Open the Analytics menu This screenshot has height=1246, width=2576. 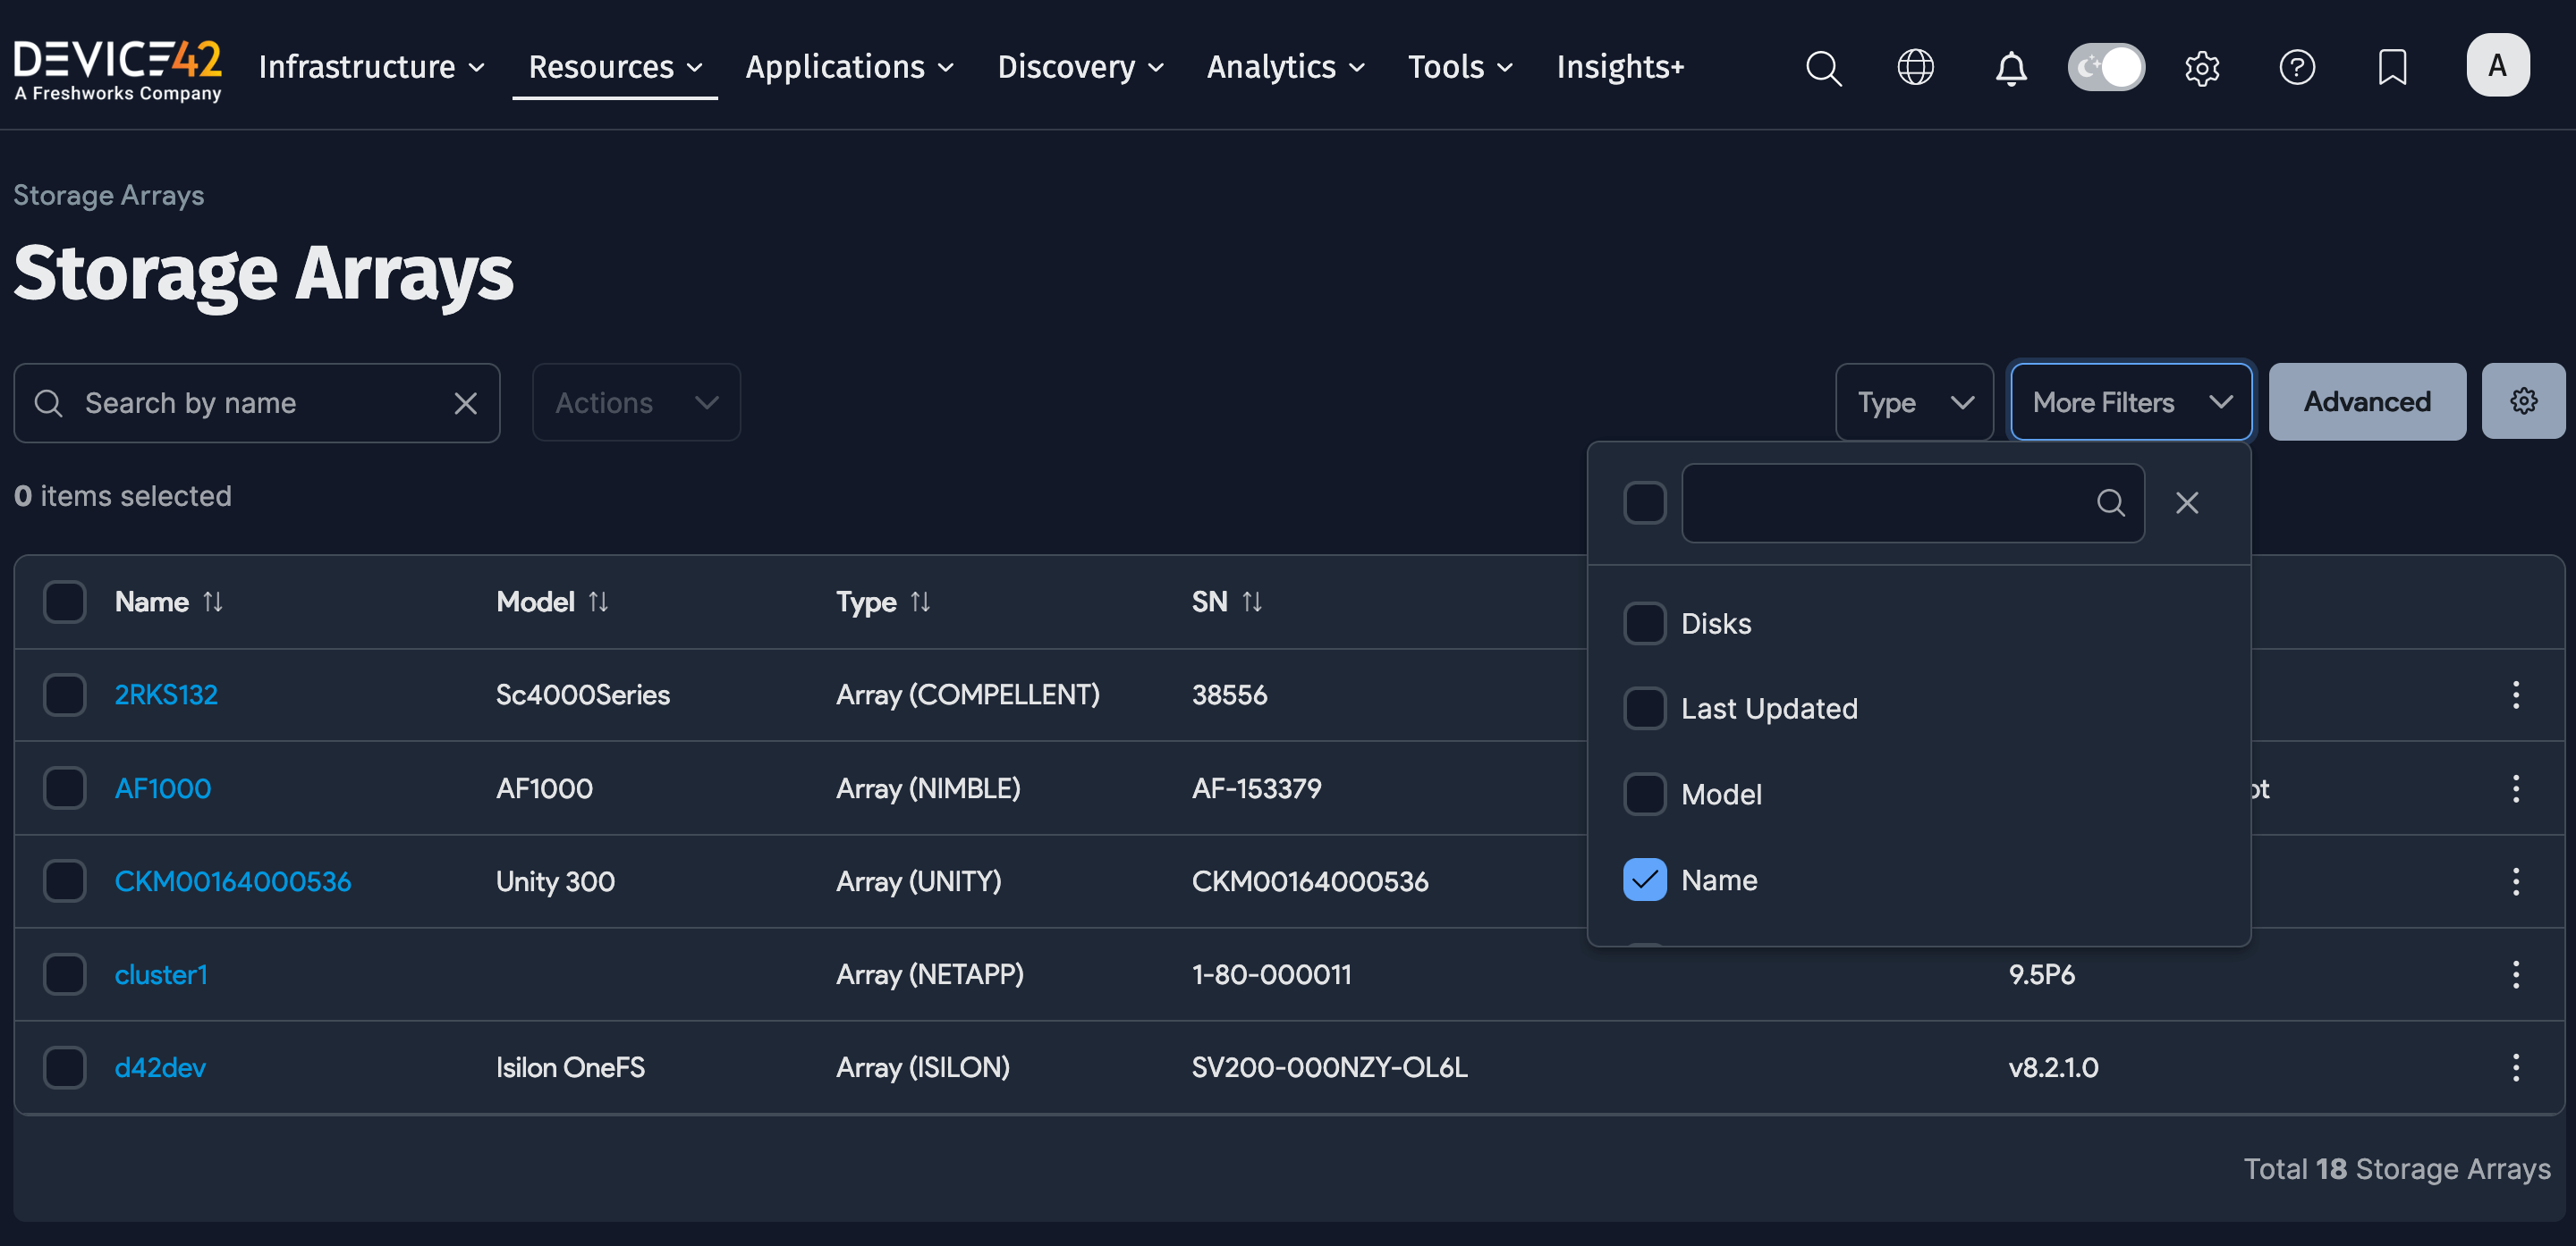click(1284, 67)
